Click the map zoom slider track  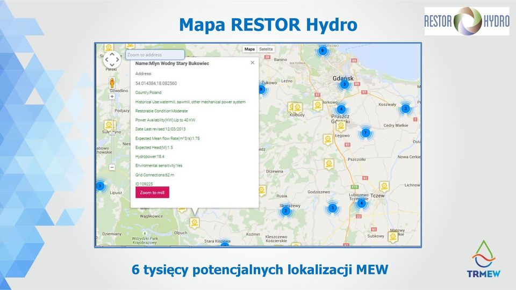tap(112, 132)
